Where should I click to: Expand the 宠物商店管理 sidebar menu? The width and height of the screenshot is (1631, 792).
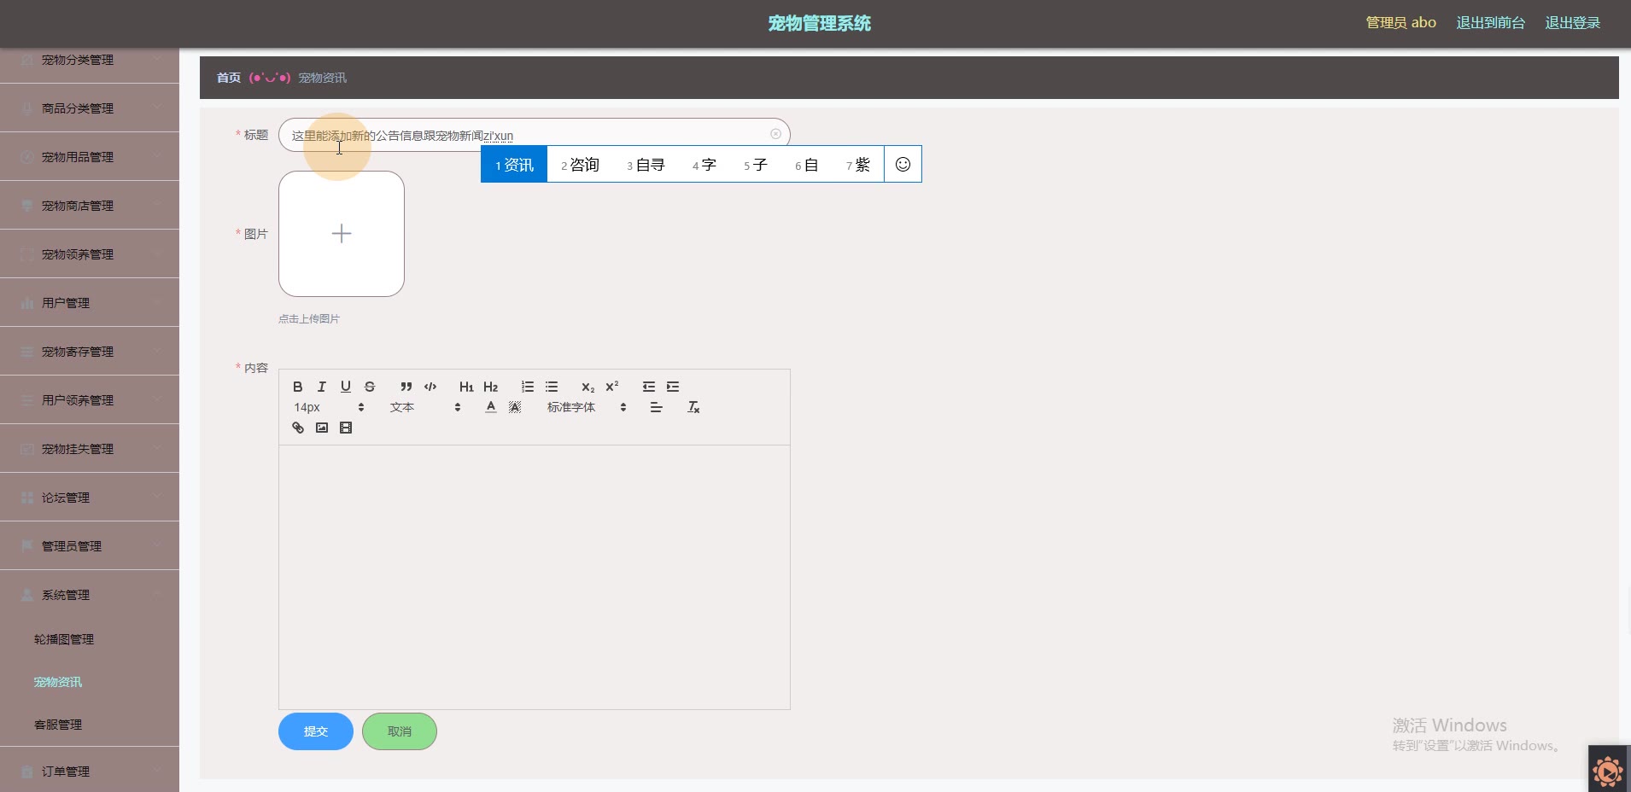pyautogui.click(x=90, y=206)
